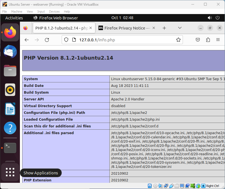Click Activities in the GNOME top bar

tap(14, 18)
